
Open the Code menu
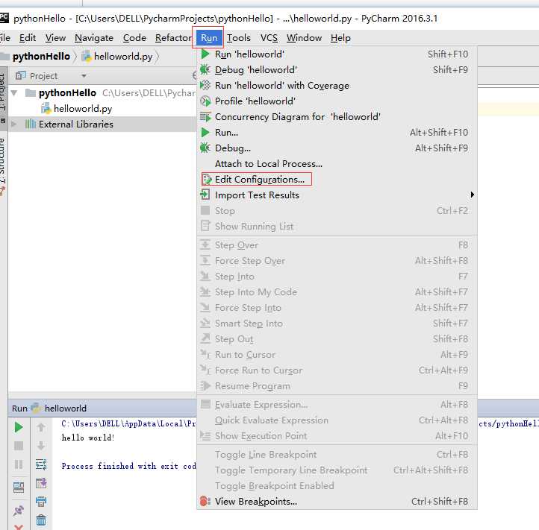click(134, 38)
